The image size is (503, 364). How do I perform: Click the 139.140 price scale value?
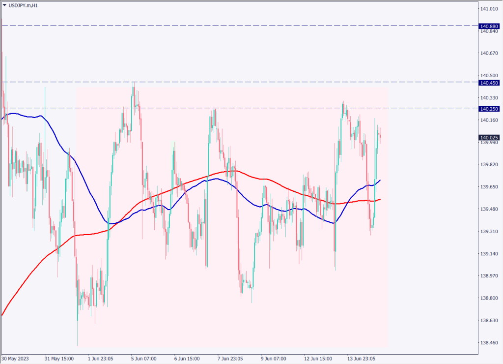click(489, 254)
